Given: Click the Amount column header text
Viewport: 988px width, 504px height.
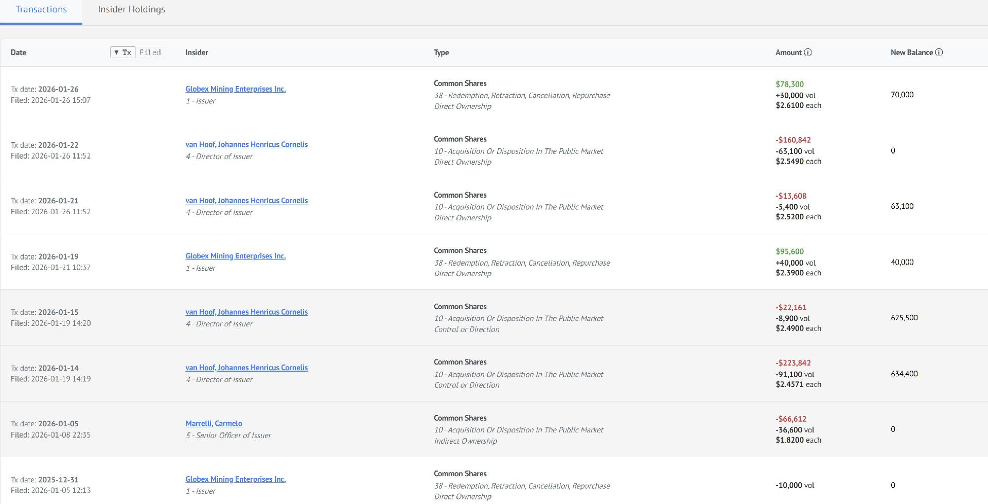Looking at the screenshot, I should click(788, 53).
